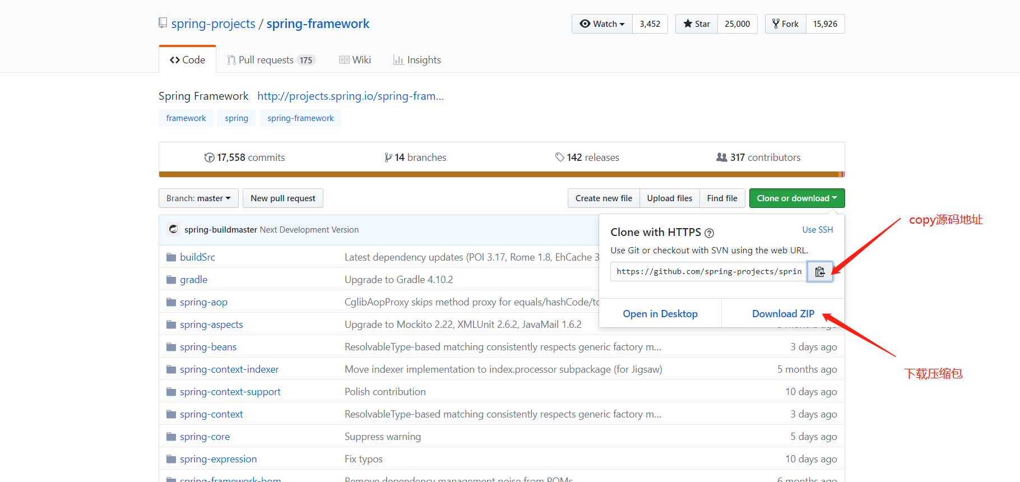1020x482 pixels.
Task: Open the spring-expression folder name link
Action: pyautogui.click(x=218, y=459)
